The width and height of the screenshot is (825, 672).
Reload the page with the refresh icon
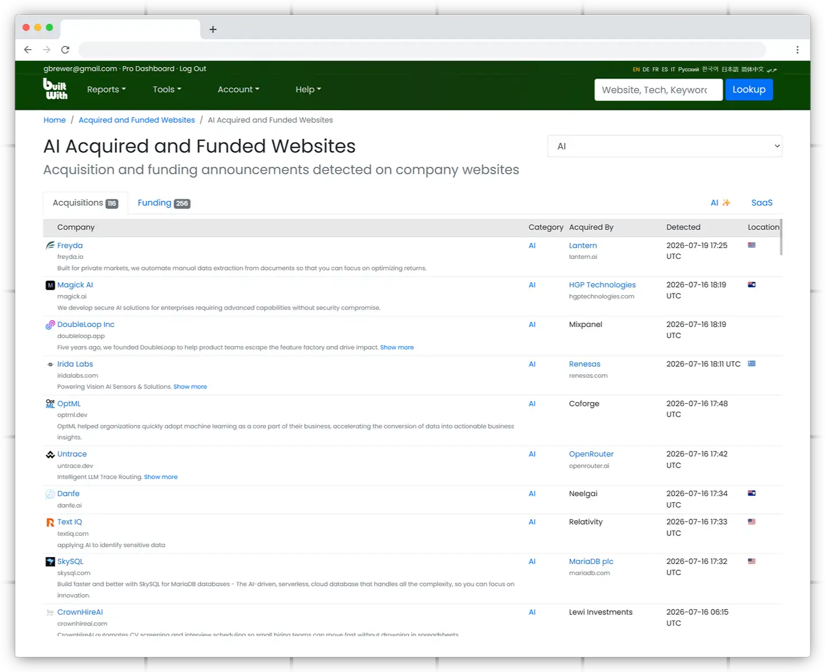tap(65, 50)
